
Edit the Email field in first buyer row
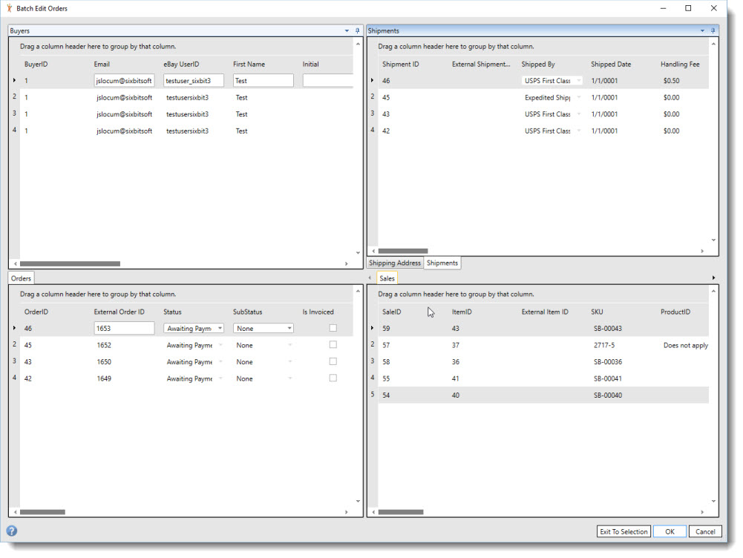point(124,81)
